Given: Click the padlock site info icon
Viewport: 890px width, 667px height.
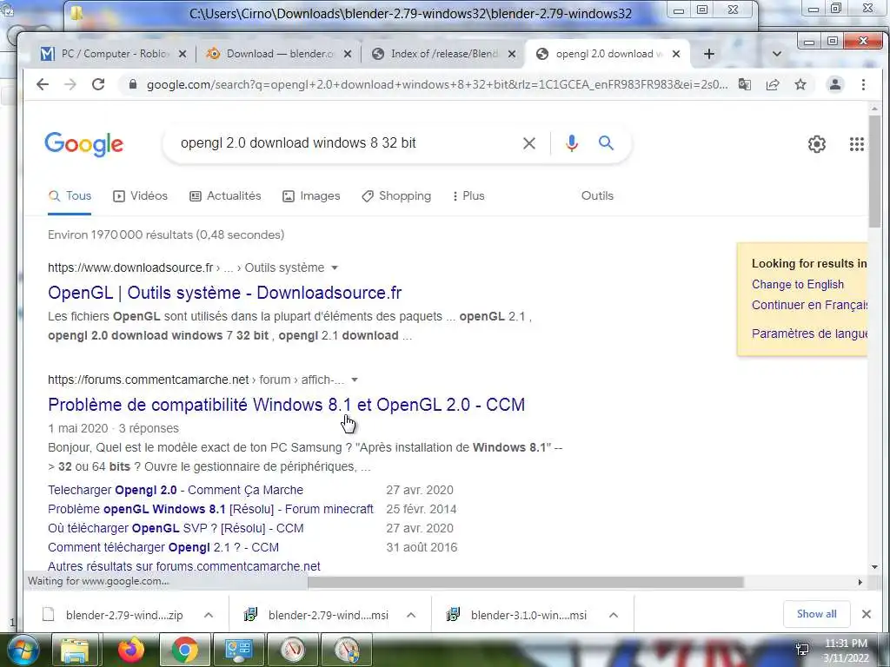Looking at the screenshot, I should click(x=133, y=84).
